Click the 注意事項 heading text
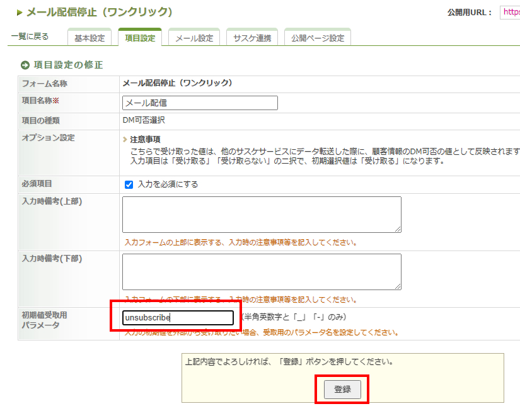This screenshot has height=416, width=520. pos(145,139)
